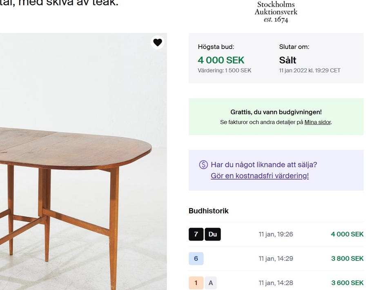The height and width of the screenshot is (290, 392).
Task: Select the 'A' bidder badge
Action: pos(211,283)
